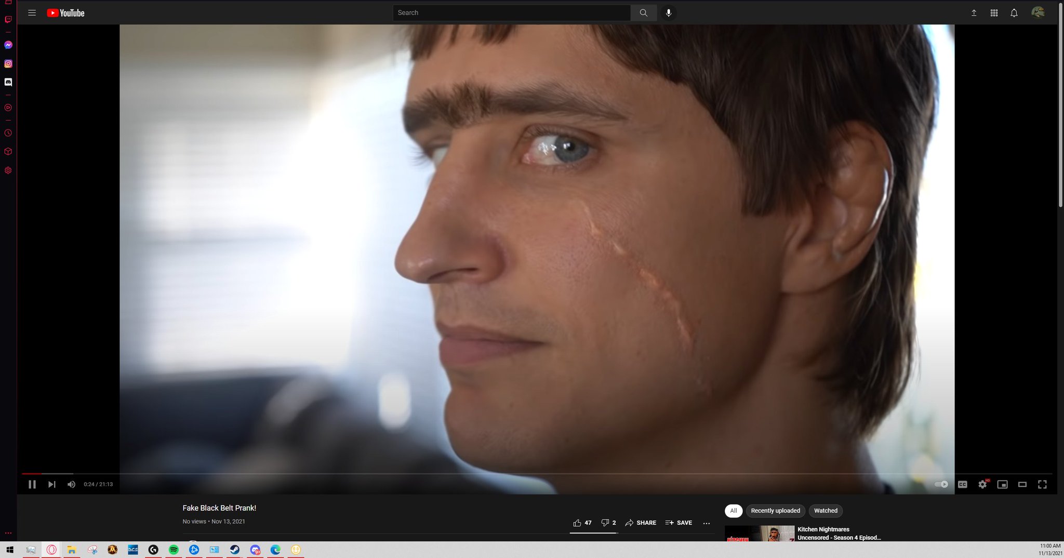Switch to miniplayer mode
1064x558 pixels.
(1003, 484)
